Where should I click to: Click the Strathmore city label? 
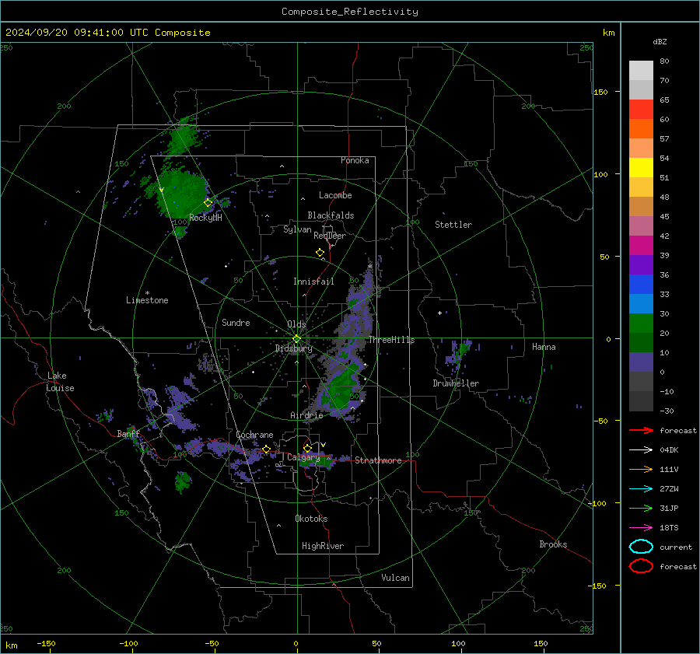click(378, 460)
